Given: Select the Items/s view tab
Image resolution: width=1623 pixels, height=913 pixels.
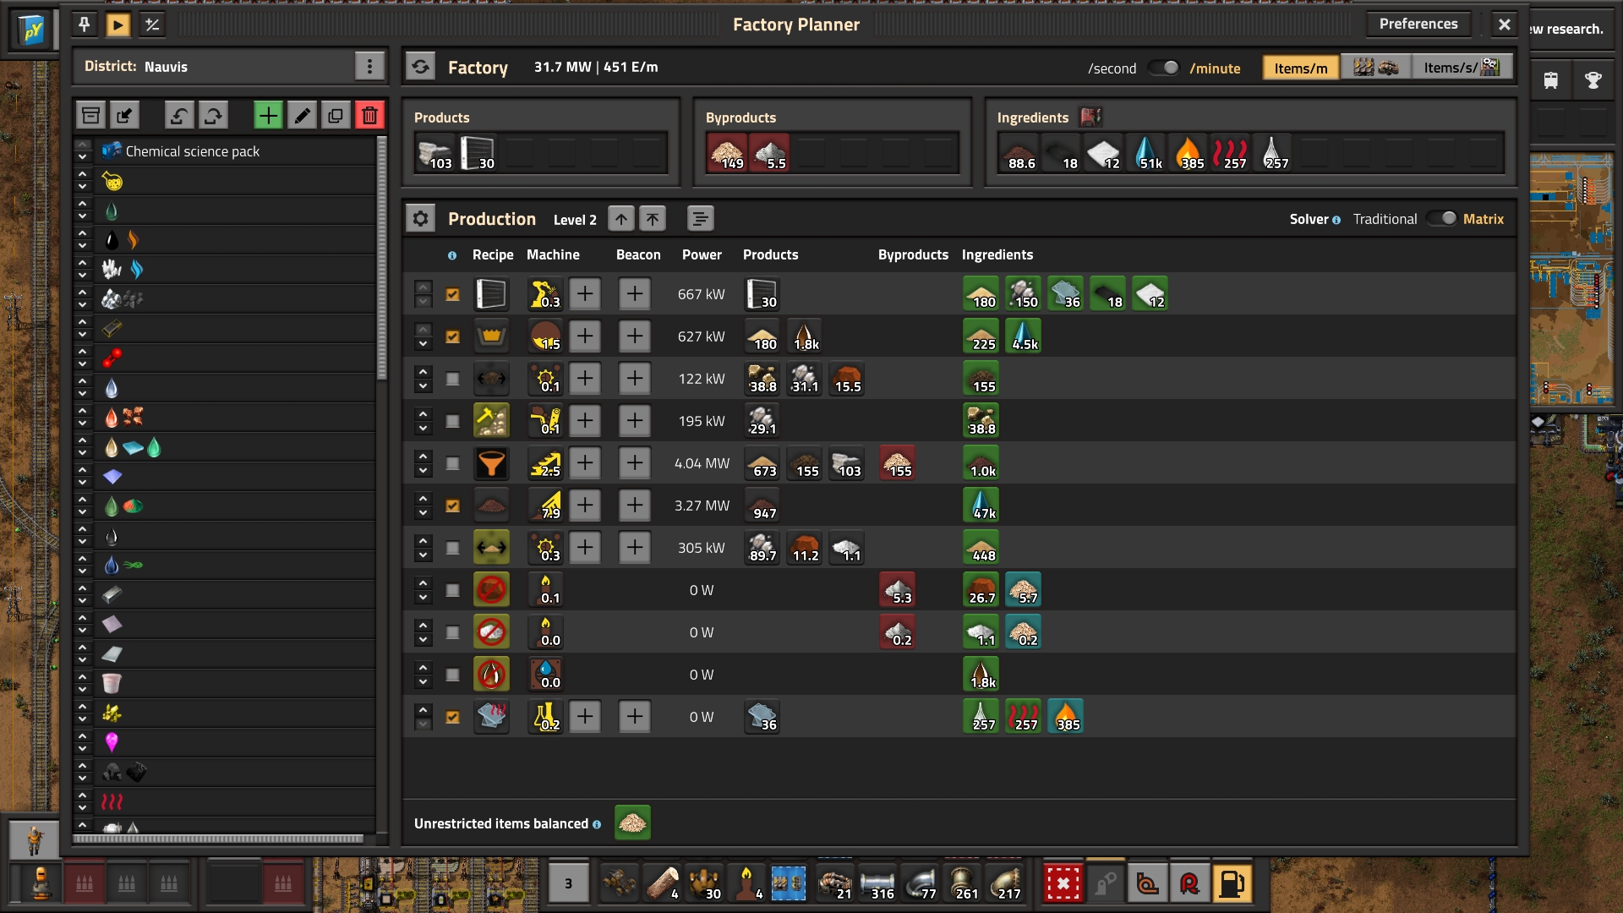Looking at the screenshot, I should pyautogui.click(x=1461, y=68).
